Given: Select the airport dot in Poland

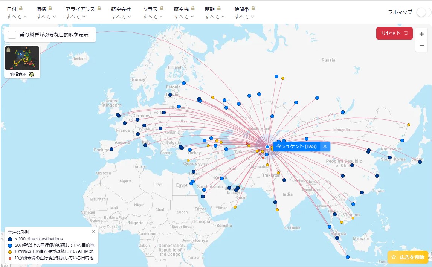Looking at the screenshot, I should tap(164, 113).
